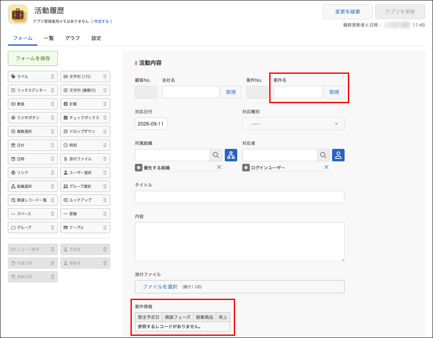Select the ドロップダウン field item
The height and width of the screenshot is (338, 433).
coord(85,131)
